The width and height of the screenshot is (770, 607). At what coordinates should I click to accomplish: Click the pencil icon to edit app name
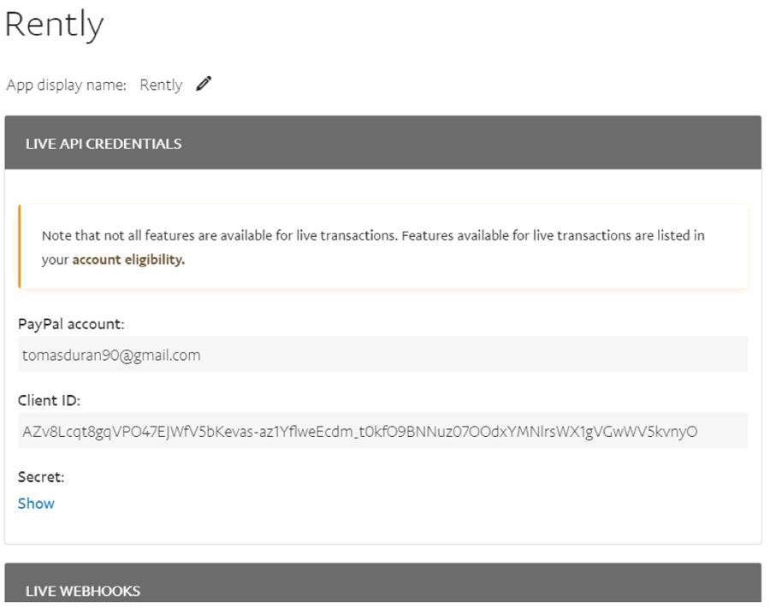203,84
